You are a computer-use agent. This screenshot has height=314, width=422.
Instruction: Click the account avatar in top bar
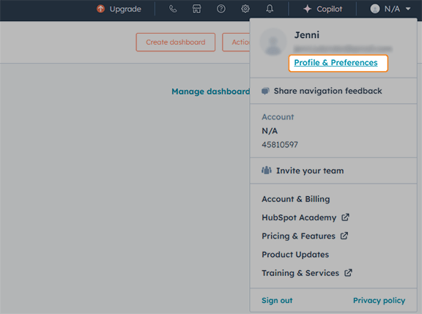pyautogui.click(x=375, y=9)
